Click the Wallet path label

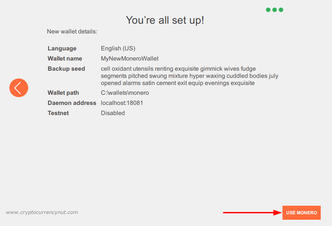tap(63, 93)
